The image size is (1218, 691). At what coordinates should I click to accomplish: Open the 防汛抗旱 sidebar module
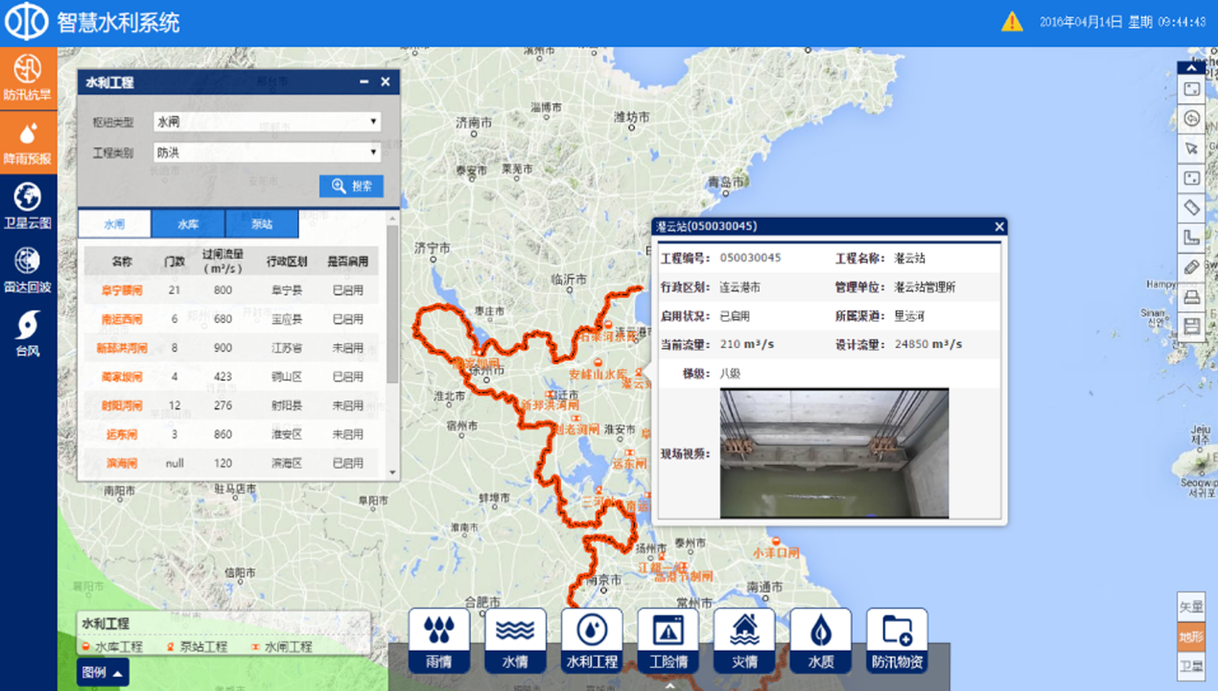(x=28, y=78)
